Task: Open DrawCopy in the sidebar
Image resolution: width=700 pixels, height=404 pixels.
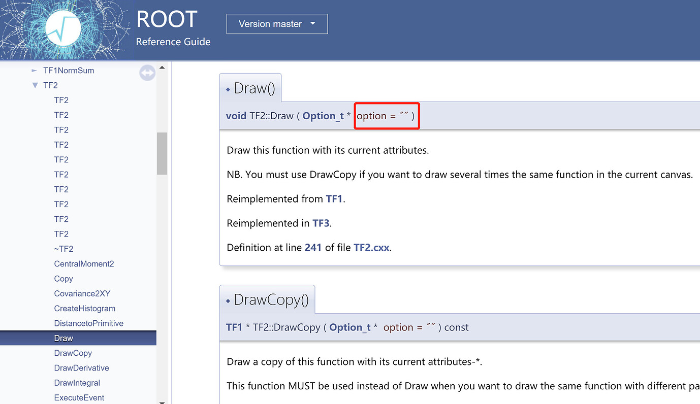Action: (73, 353)
